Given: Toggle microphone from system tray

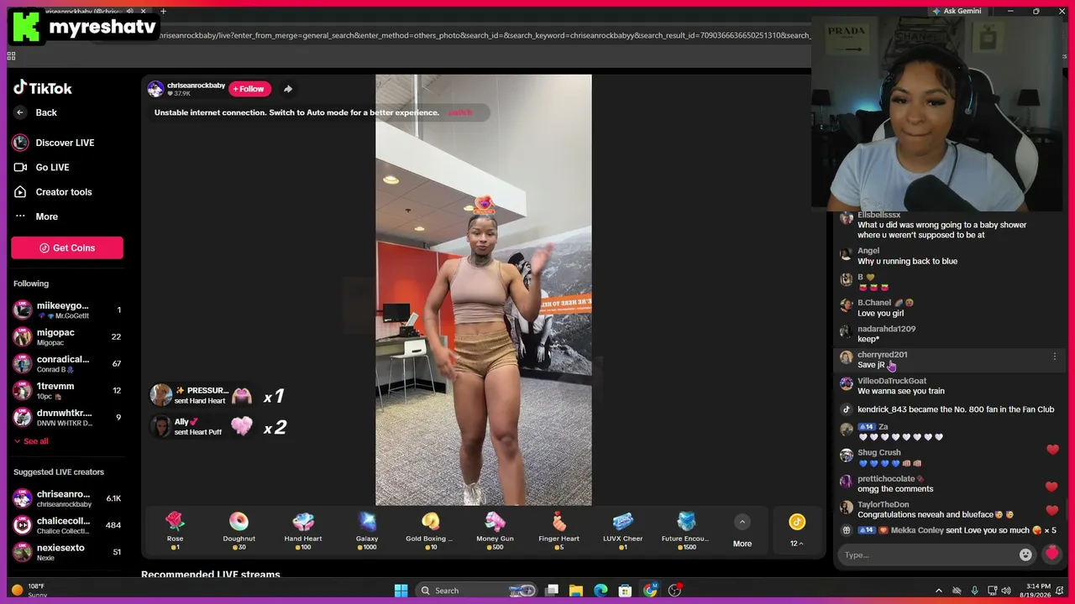Looking at the screenshot, I should click(974, 591).
